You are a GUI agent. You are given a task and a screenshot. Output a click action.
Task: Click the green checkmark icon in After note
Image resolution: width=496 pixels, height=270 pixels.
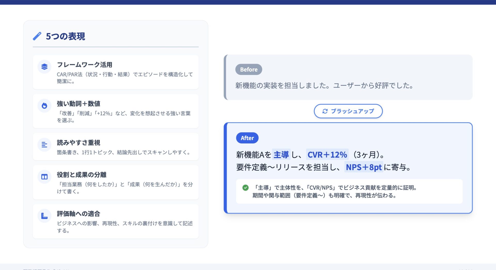(245, 188)
